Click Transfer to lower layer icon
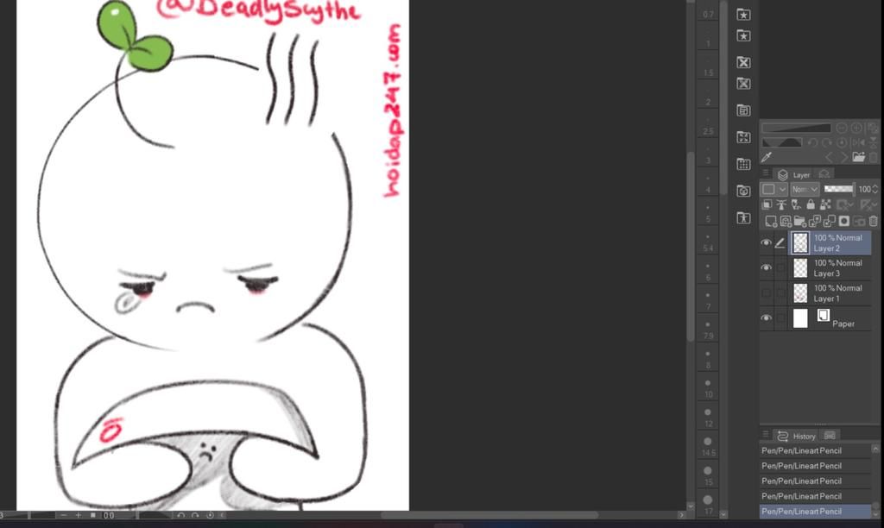The image size is (884, 528). pos(815,221)
